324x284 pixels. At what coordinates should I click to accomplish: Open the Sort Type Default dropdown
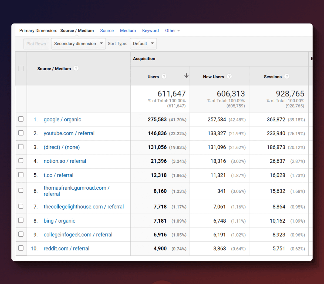click(143, 44)
